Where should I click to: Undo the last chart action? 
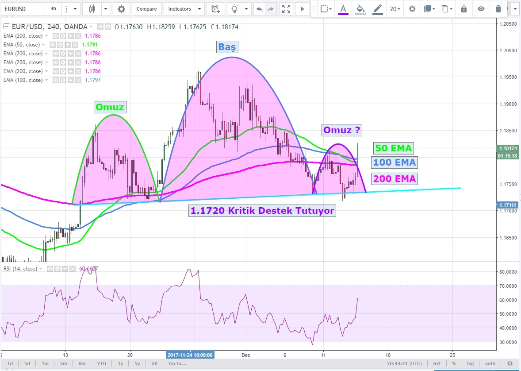click(259, 9)
